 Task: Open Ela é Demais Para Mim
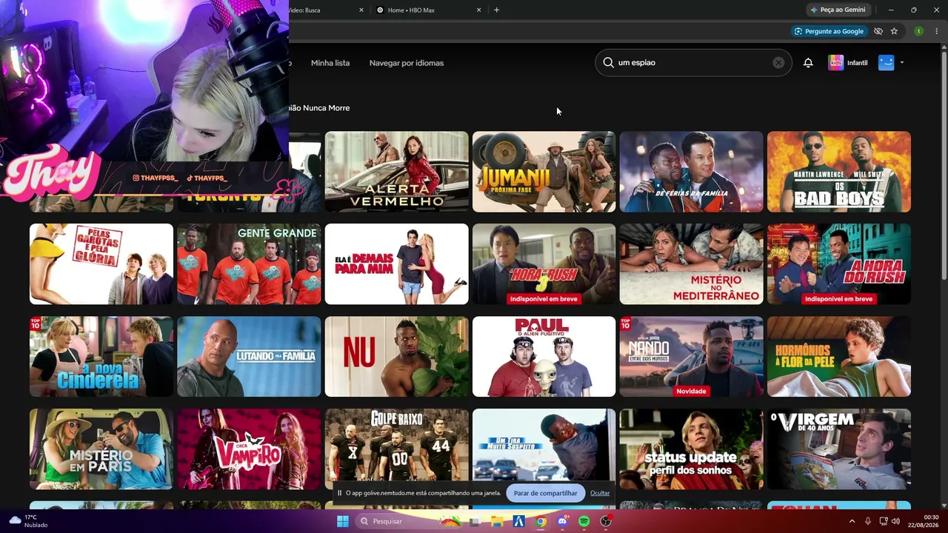point(396,264)
